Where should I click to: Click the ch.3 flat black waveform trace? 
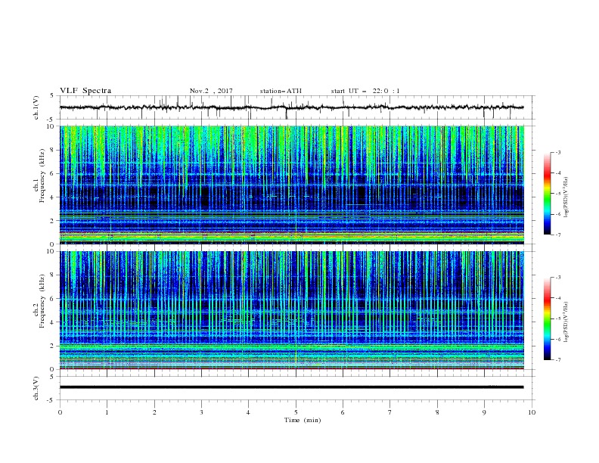point(291,387)
